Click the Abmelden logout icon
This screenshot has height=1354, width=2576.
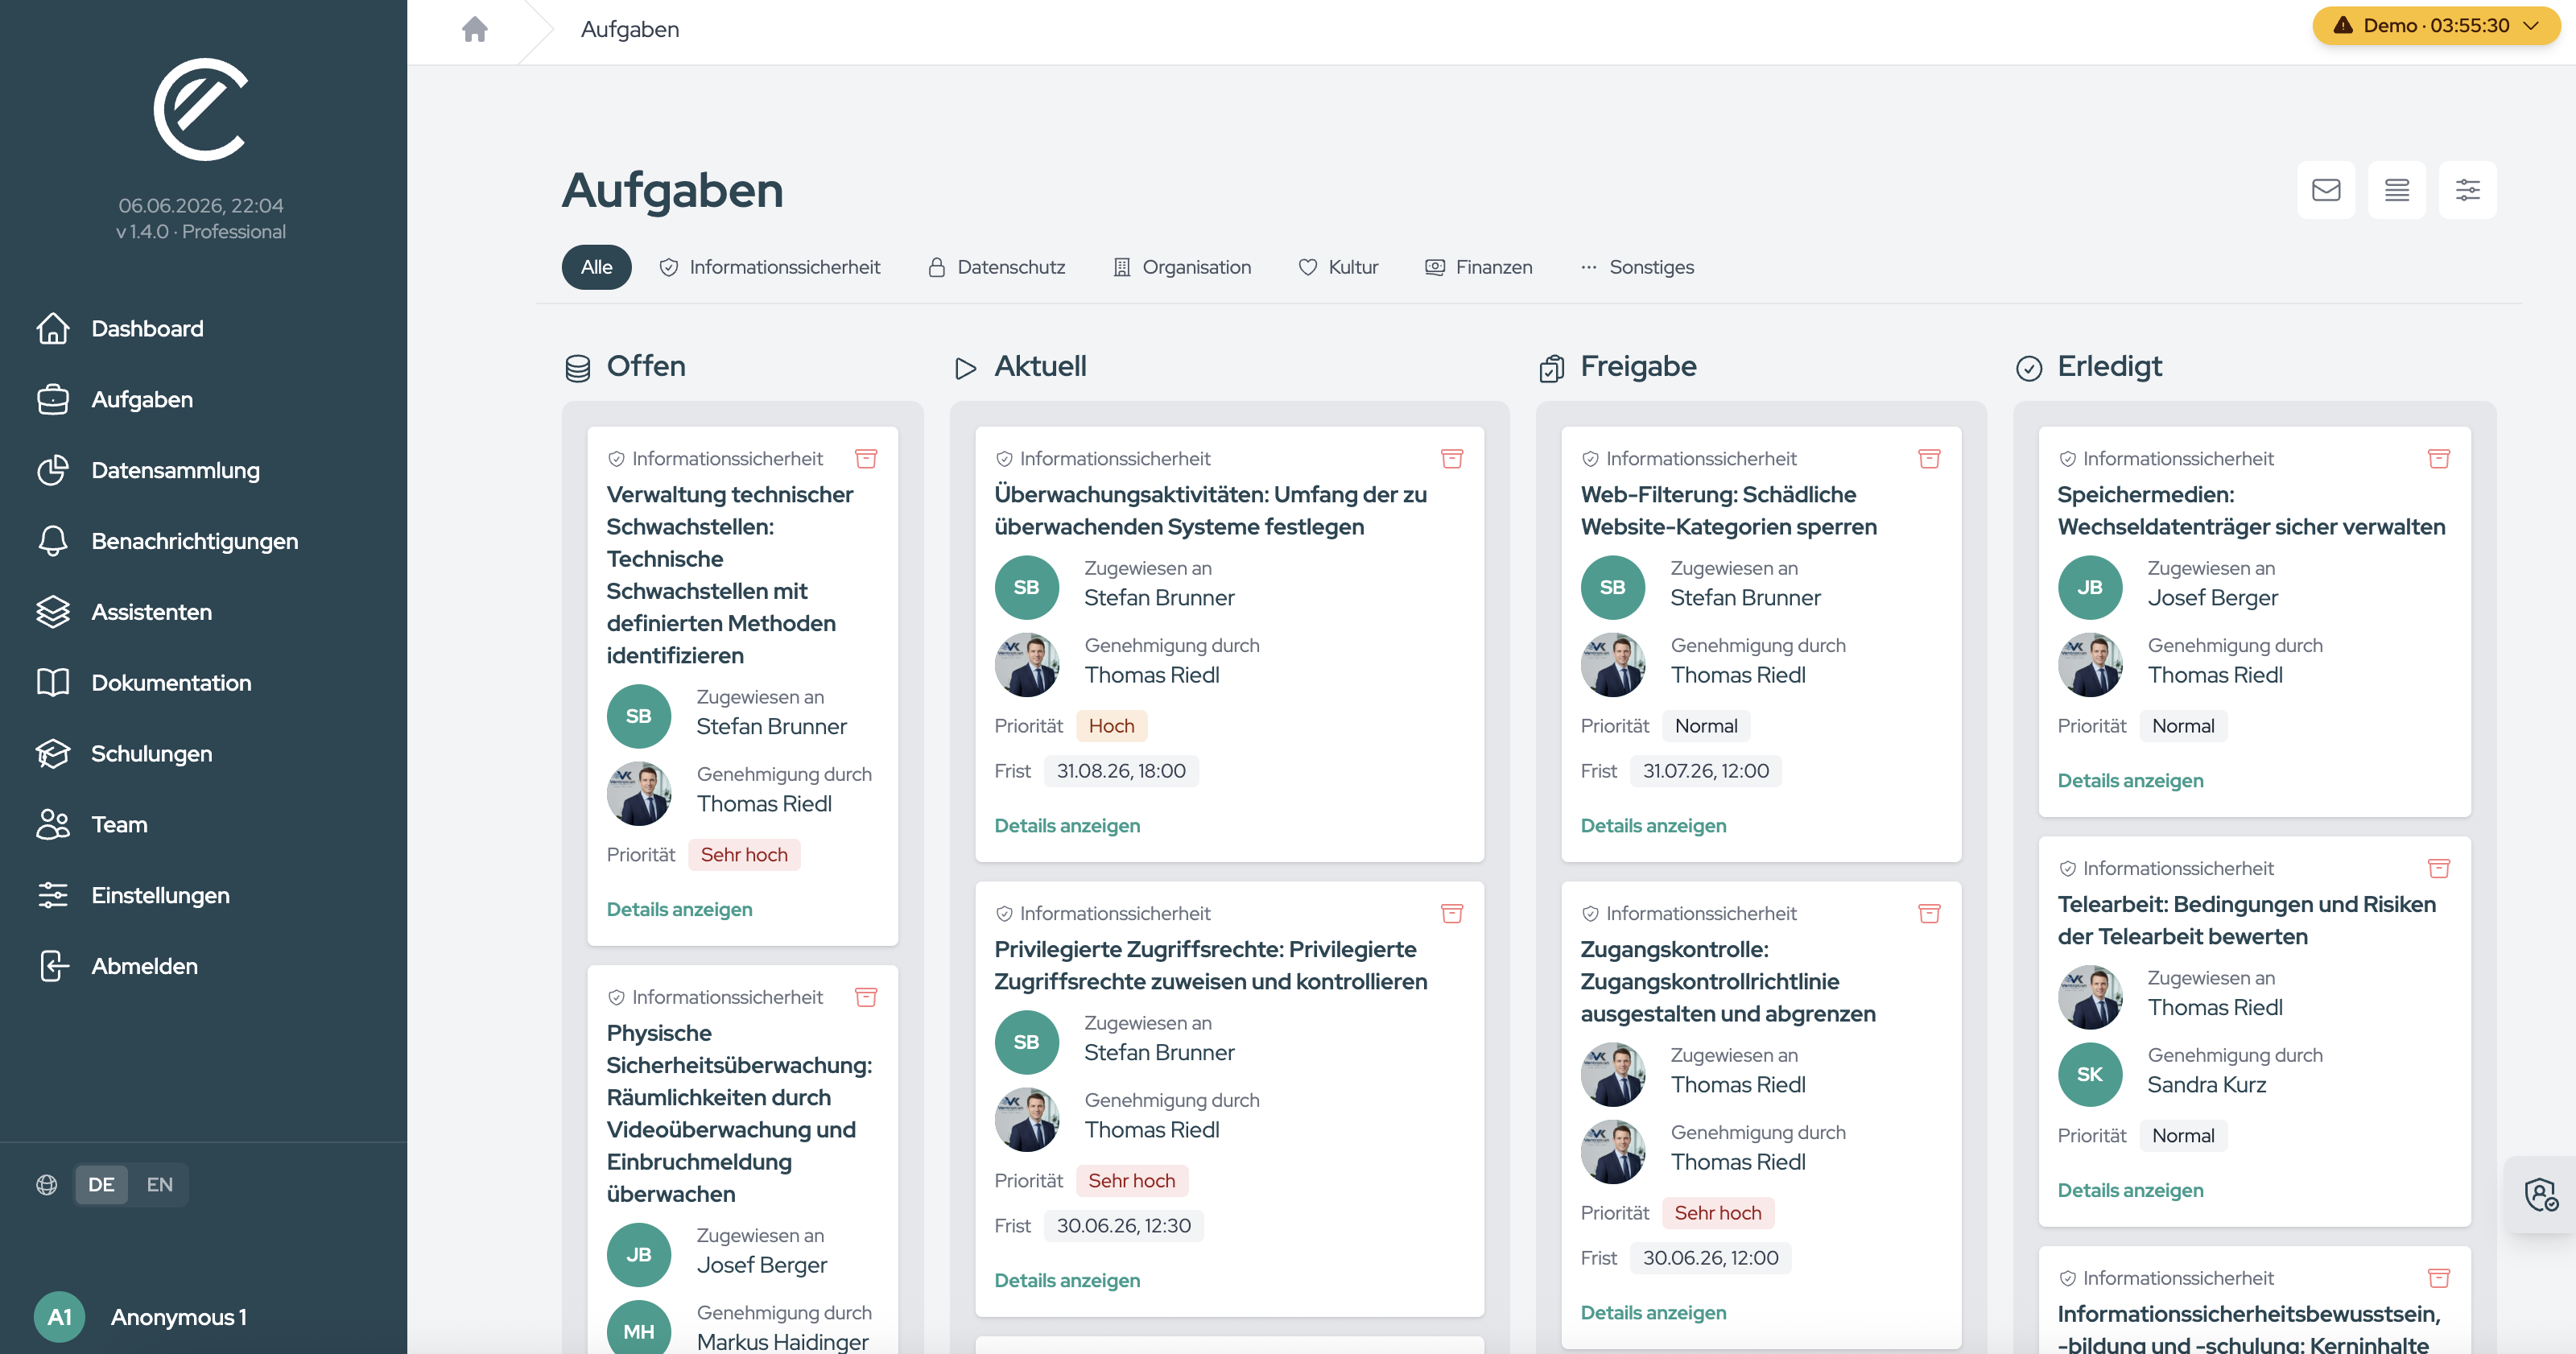53,966
